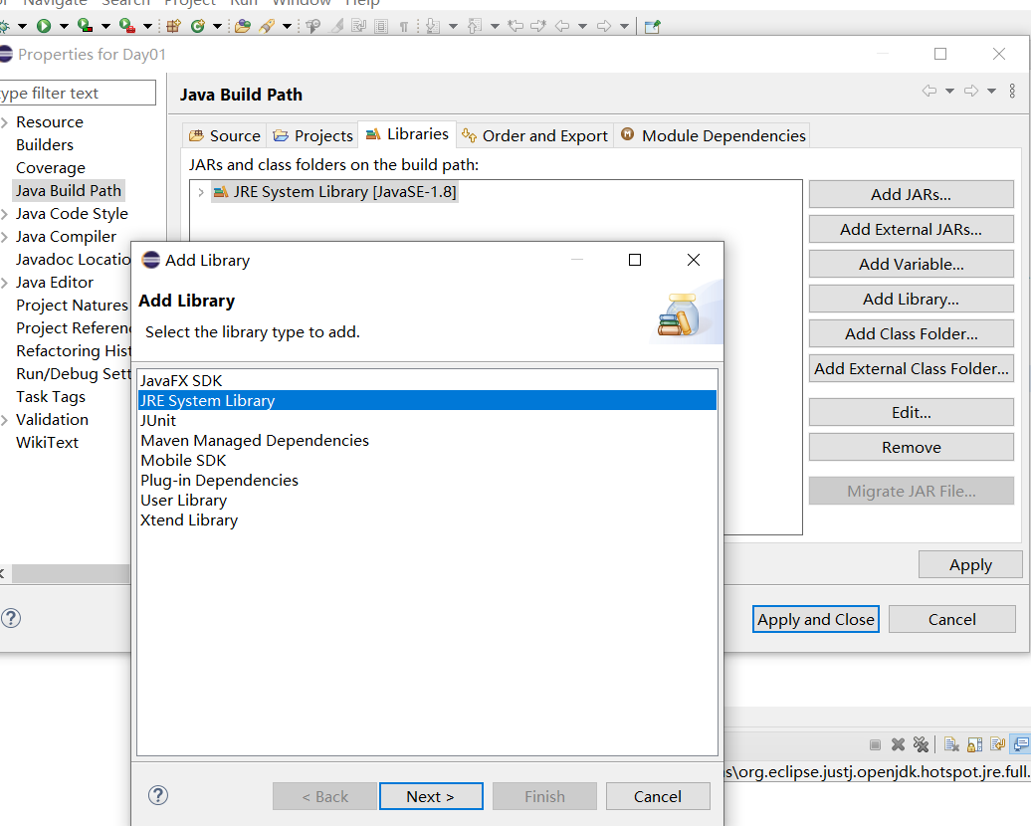Screen dimensions: 1031x826
Task: Click the help icon in Properties dialog
Action: pyautogui.click(x=11, y=618)
